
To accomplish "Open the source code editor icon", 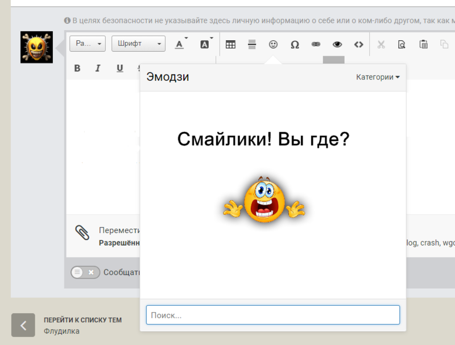I will tap(358, 44).
